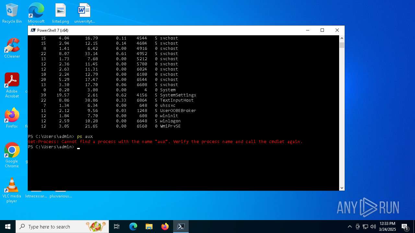Screen dimensions: 415x233
Task: Click the 'ps aux' command text
Action: (x=85, y=136)
